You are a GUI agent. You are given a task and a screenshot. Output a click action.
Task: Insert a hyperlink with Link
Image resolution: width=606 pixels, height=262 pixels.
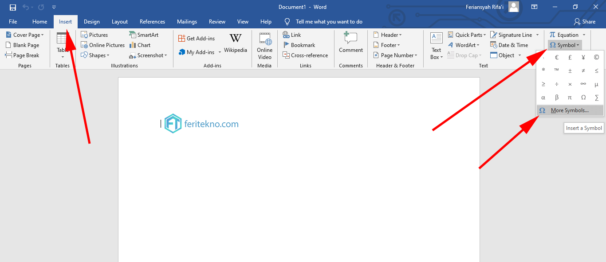coord(292,35)
